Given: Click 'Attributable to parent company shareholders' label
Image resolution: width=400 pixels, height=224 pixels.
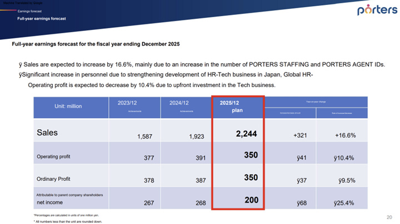Looking at the screenshot, I should point(69,195).
